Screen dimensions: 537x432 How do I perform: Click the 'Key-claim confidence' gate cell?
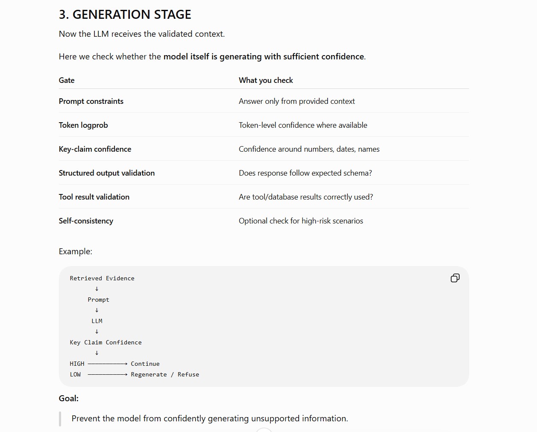pyautogui.click(x=95, y=149)
